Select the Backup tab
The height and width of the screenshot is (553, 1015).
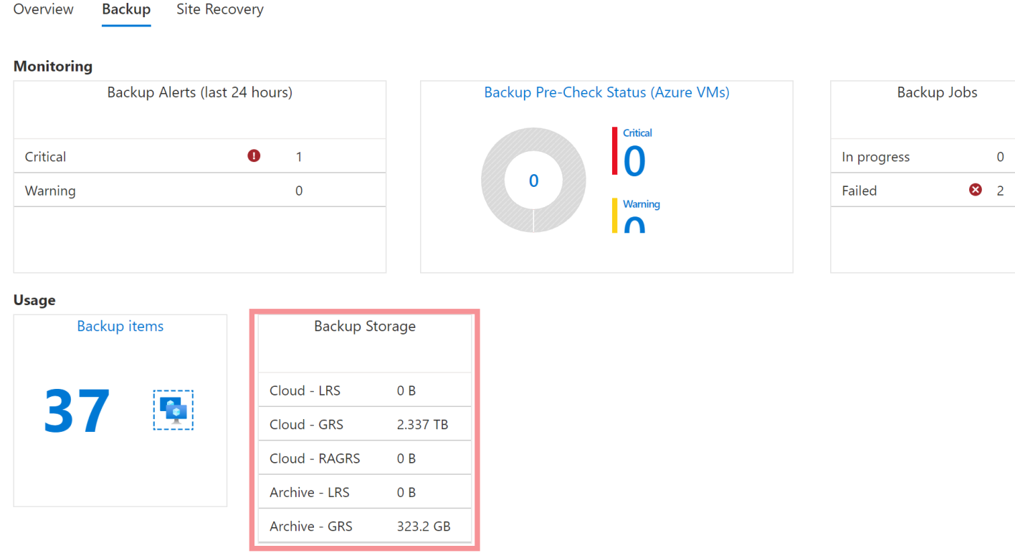[x=125, y=9]
